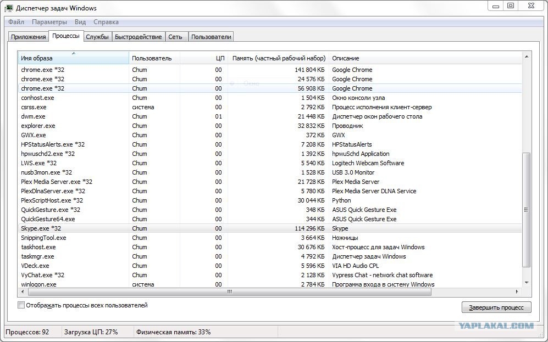Select chrome.exe using 56 908 КБ

[270, 88]
